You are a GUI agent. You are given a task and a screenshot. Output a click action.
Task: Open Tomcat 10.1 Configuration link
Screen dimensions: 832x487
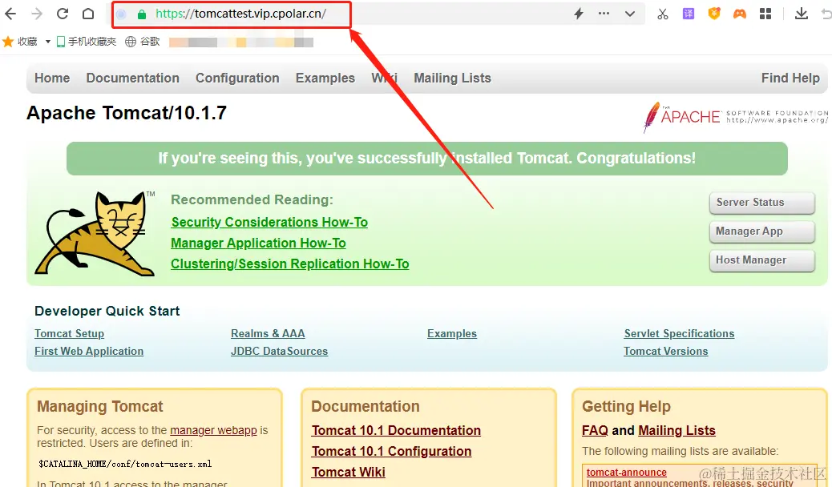[392, 451]
